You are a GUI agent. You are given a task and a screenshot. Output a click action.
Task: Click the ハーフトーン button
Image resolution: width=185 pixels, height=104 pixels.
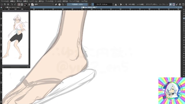coord(164,5)
